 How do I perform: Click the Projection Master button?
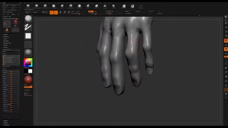pyautogui.click(x=28, y=12)
